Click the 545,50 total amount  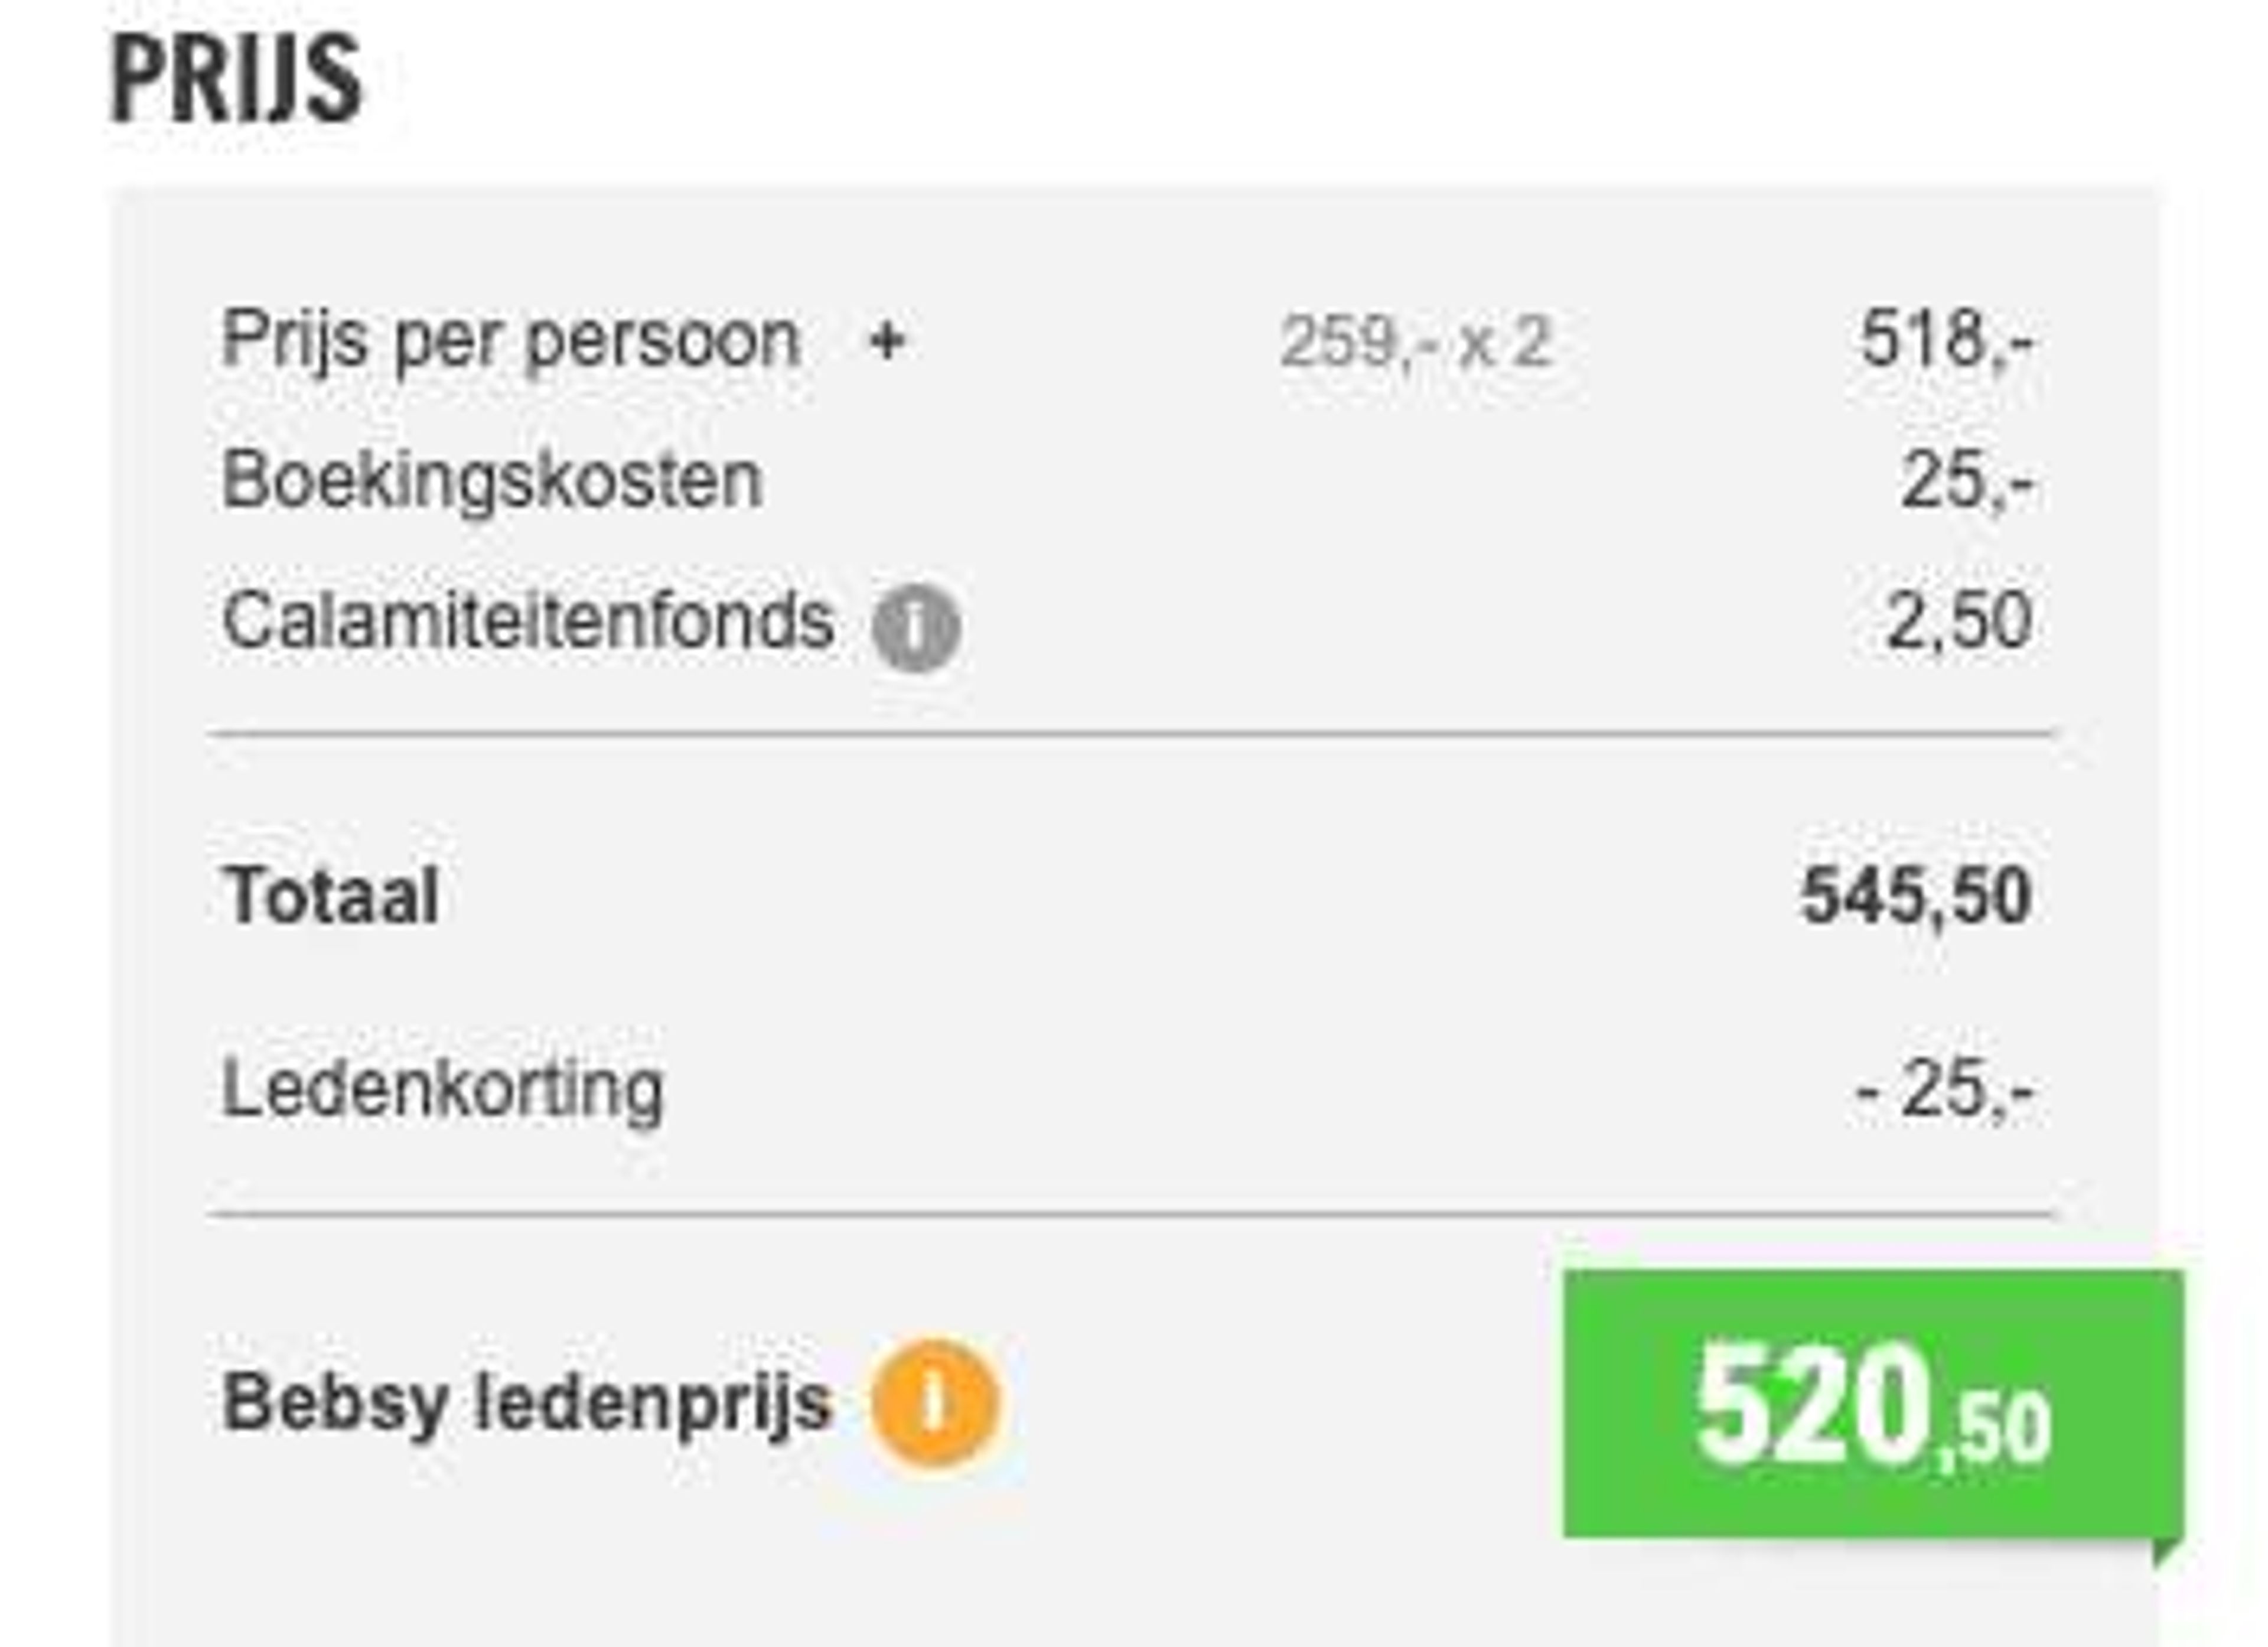(1915, 896)
